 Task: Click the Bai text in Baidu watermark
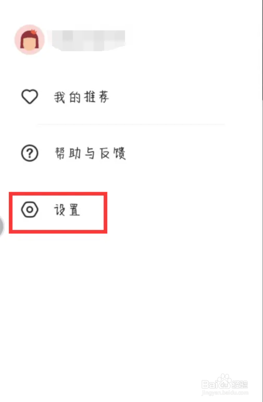209,385
